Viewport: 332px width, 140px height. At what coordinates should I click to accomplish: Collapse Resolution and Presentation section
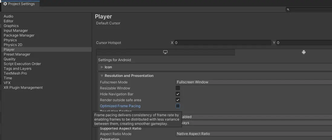[102, 76]
